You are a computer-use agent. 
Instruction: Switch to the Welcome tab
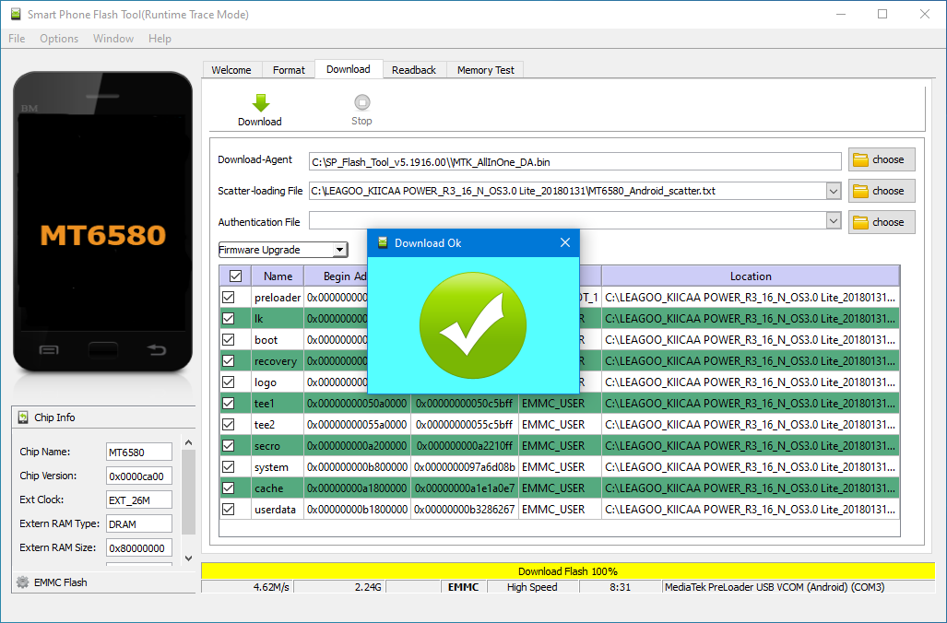click(231, 70)
